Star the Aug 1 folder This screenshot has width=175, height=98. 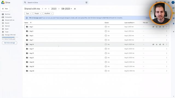tap(163, 27)
